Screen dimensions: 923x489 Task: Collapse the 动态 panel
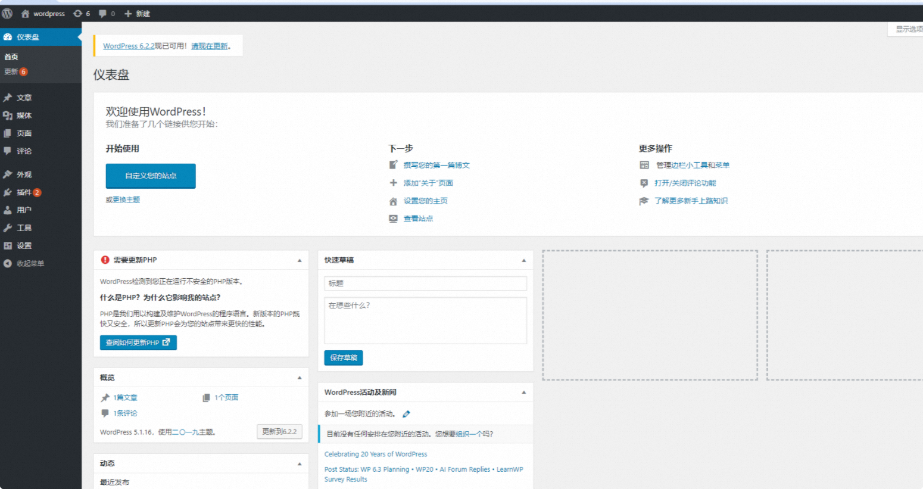[300, 463]
